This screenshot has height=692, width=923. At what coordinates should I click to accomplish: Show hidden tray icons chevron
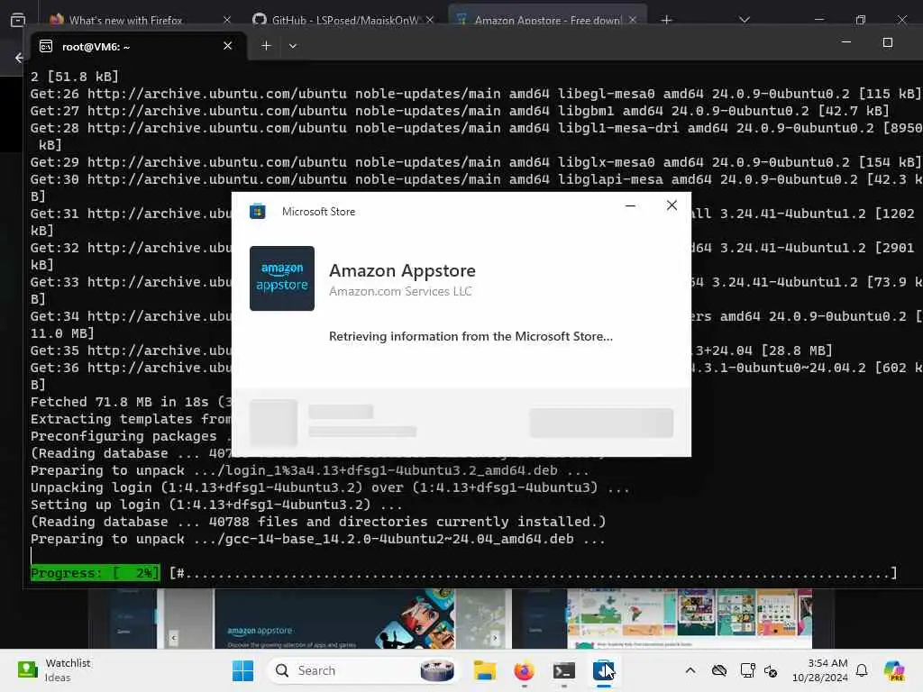690,670
